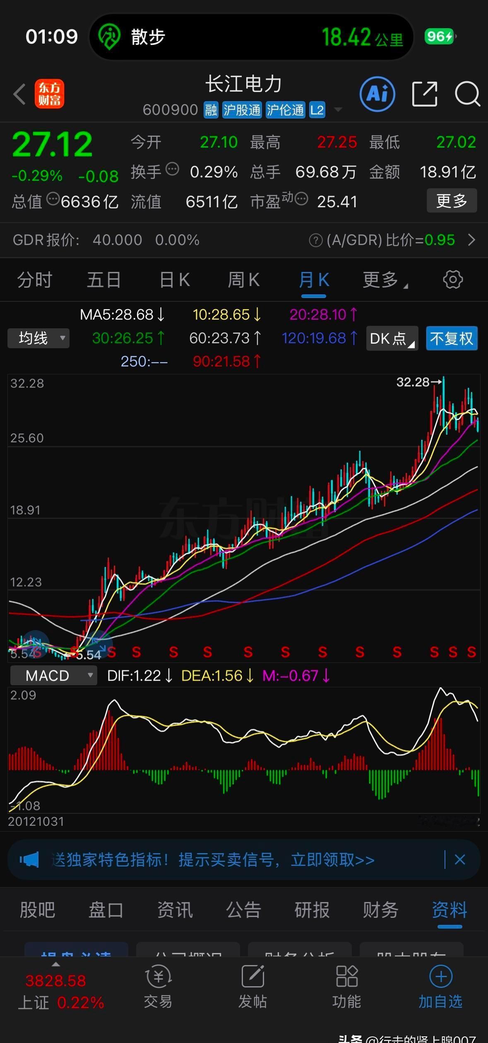
Task: Tap MA5:28.68 value label
Action: (123, 315)
